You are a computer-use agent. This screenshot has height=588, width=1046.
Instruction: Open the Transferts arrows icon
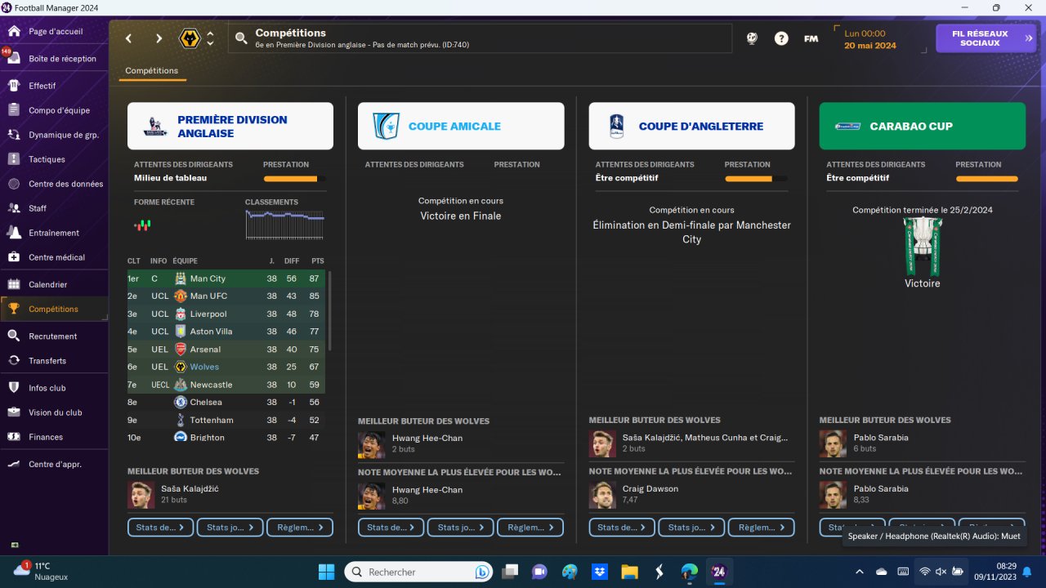click(x=14, y=361)
